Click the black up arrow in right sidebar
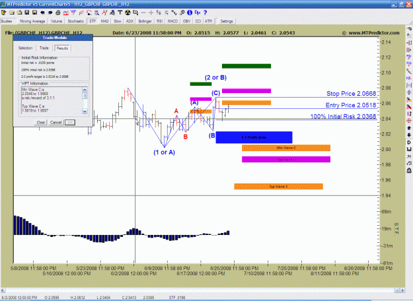 coord(409,128)
